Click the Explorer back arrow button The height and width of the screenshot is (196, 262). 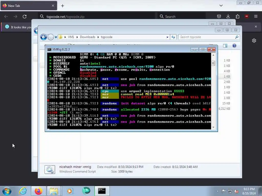coord(43,37)
